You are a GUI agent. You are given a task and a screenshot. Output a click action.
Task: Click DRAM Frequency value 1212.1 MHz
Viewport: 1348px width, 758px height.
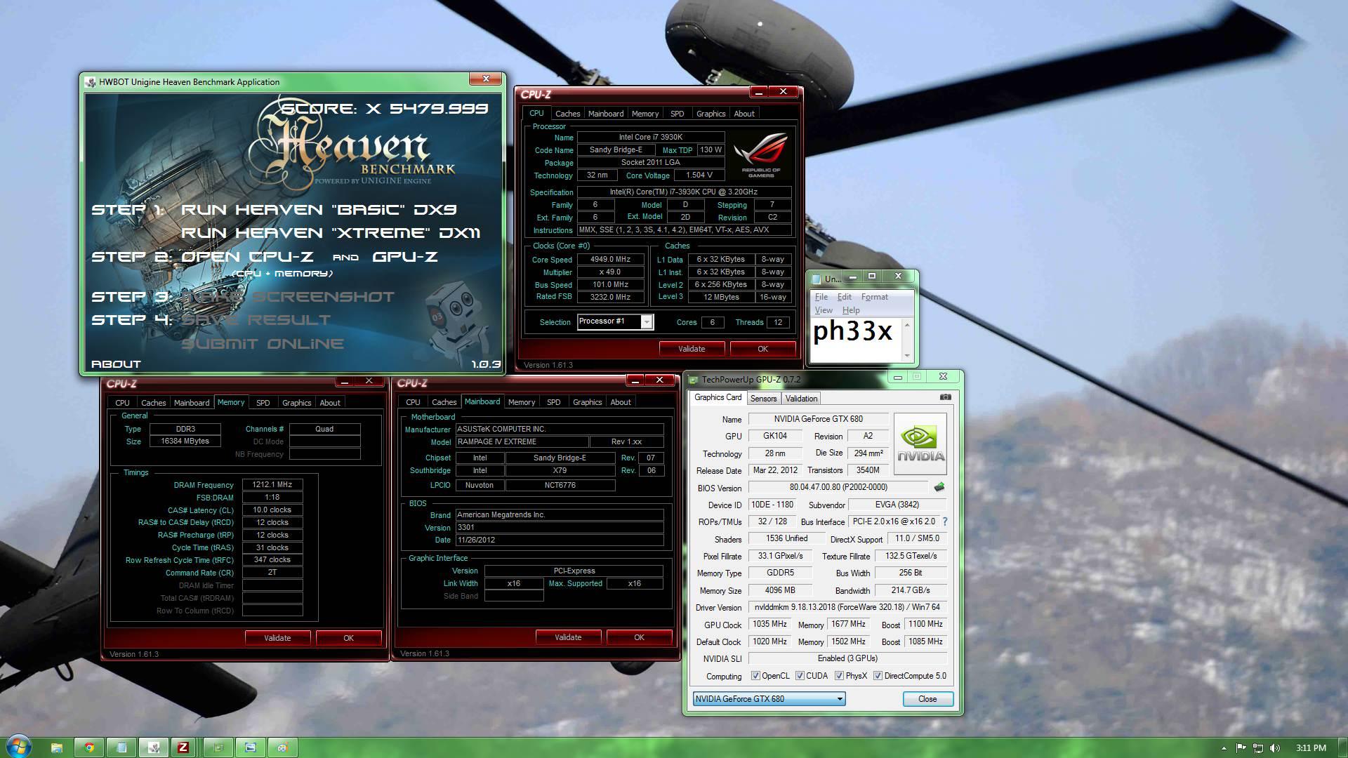tap(272, 484)
